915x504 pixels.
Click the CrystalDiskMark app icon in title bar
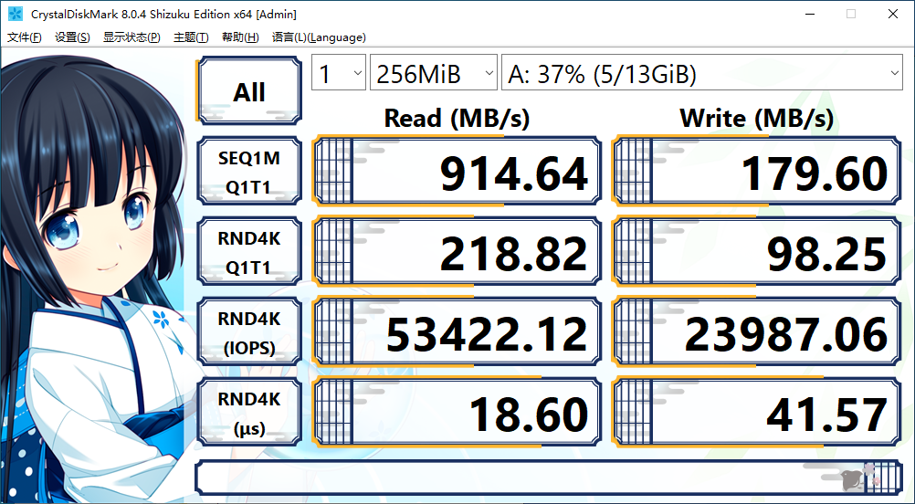click(x=15, y=14)
